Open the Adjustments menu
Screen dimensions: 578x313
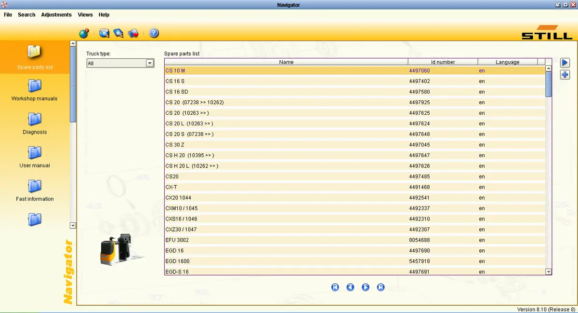click(x=56, y=15)
